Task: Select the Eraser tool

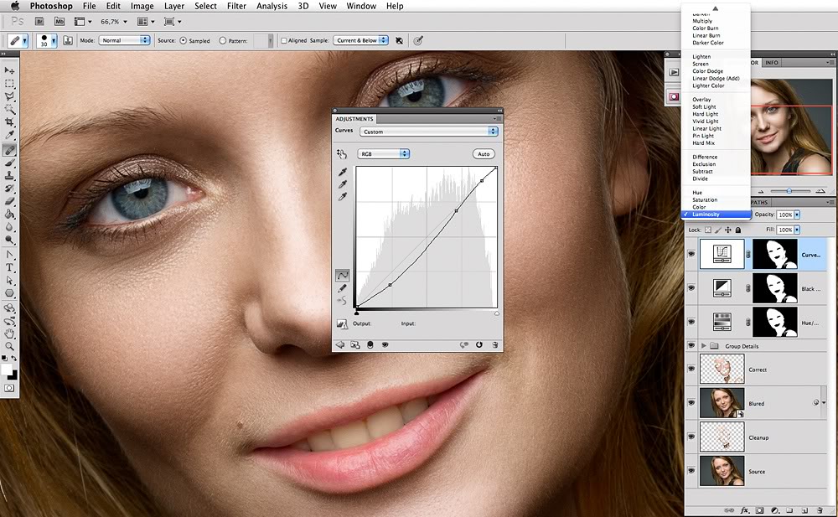Action: pyautogui.click(x=9, y=202)
